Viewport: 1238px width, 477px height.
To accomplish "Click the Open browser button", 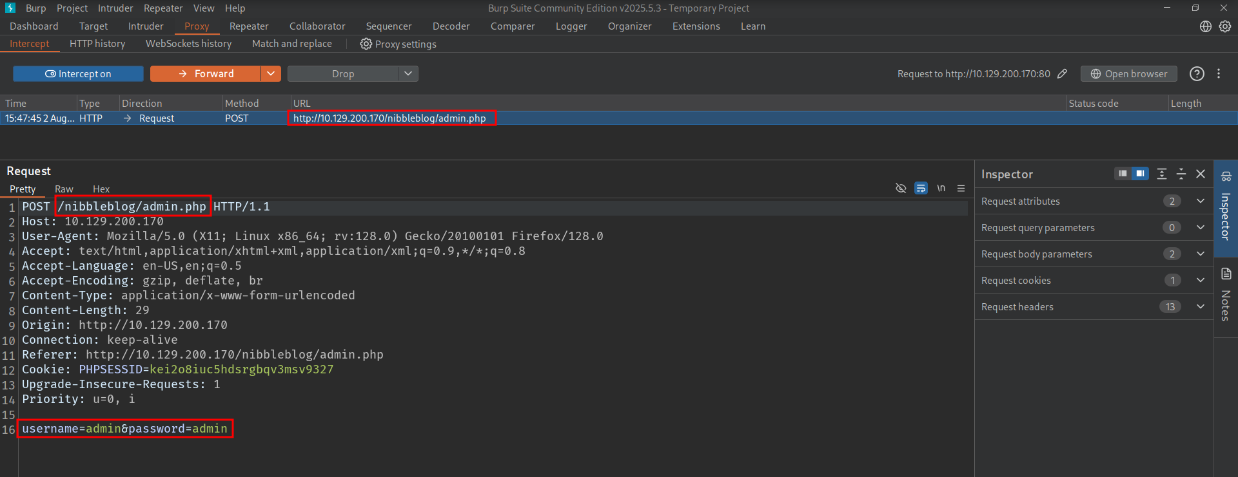I will click(x=1128, y=74).
